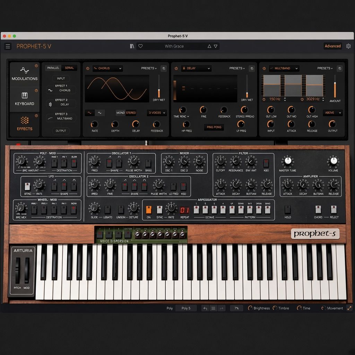
Task: Expand the 3 VOICES dropdown
Action: [x=157, y=113]
